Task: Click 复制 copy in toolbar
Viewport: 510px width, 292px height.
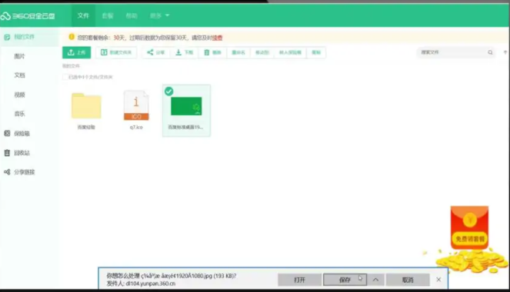Action: [316, 52]
